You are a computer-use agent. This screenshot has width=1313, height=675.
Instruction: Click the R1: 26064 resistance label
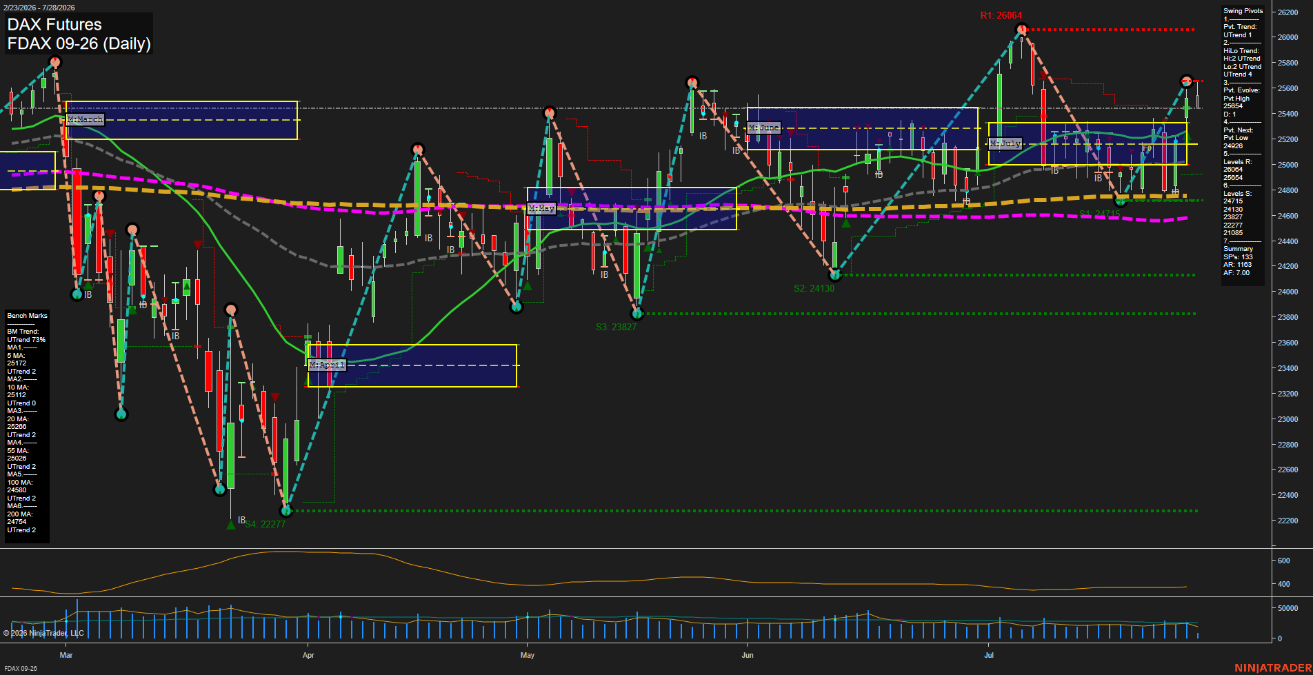pos(1001,15)
